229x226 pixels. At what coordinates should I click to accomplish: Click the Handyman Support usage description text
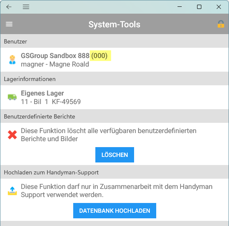tap(117, 191)
